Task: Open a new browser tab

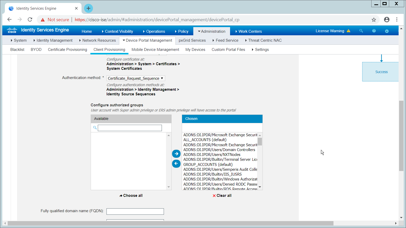Action: [x=88, y=8]
